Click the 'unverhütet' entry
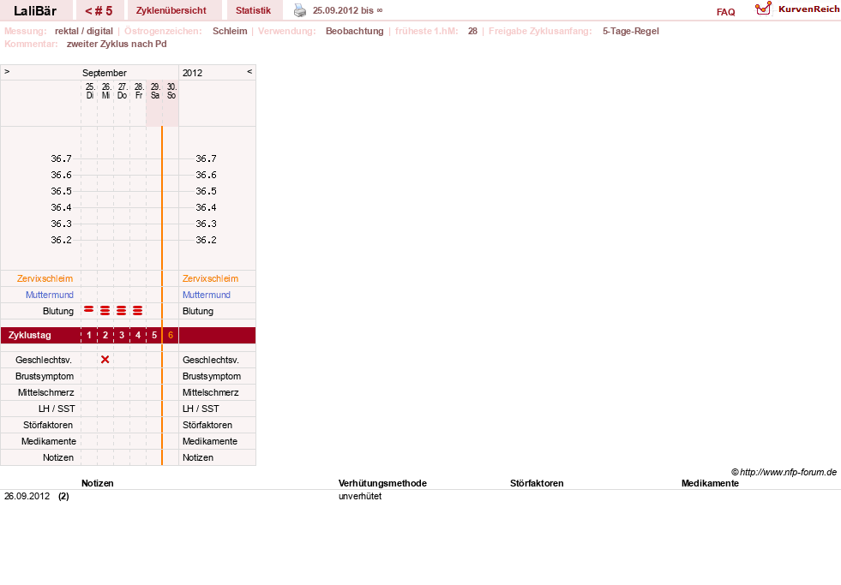 (x=360, y=496)
